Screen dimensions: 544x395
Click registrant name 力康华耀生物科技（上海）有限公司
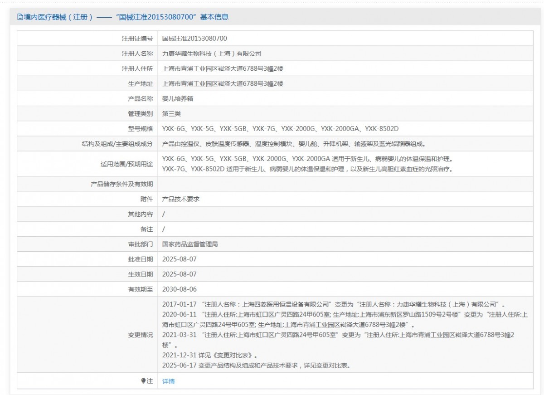(x=212, y=54)
